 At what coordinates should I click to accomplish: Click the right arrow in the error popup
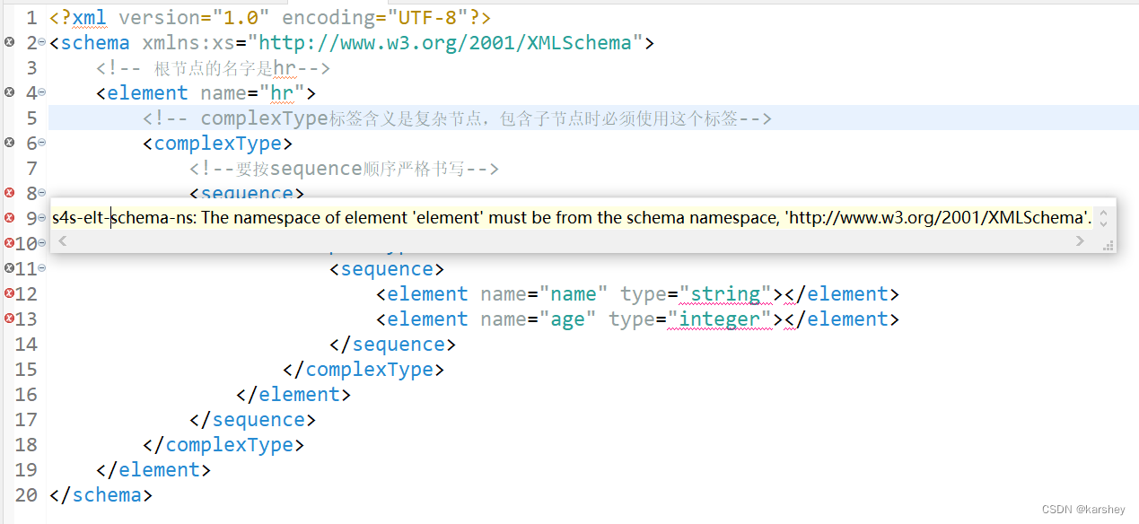[1079, 240]
